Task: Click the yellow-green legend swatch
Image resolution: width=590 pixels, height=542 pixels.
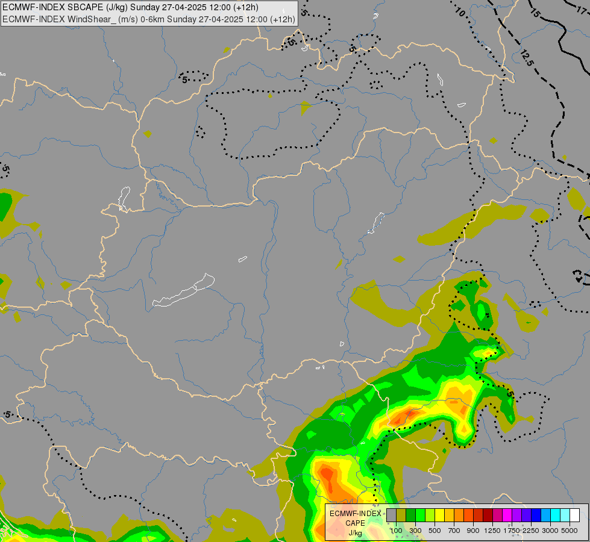Action: (x=430, y=515)
